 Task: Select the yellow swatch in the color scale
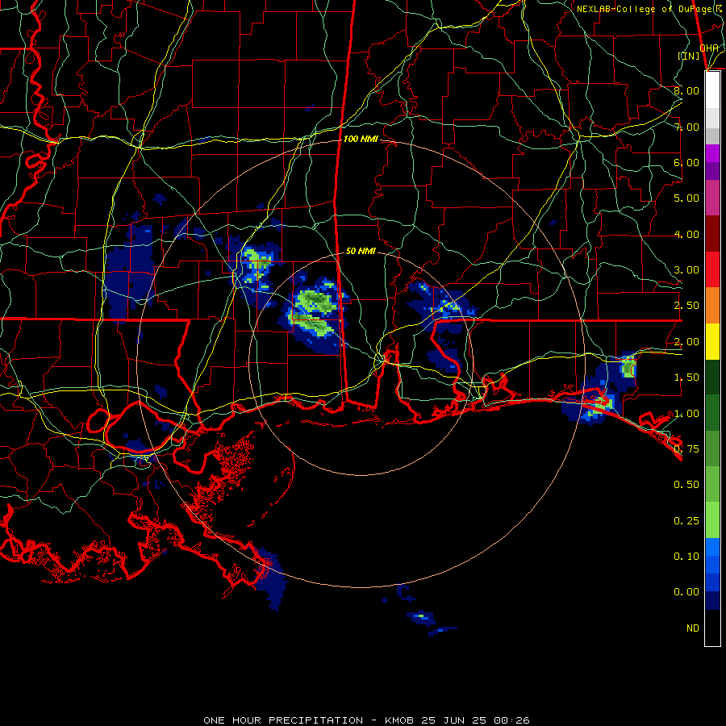[x=712, y=342]
